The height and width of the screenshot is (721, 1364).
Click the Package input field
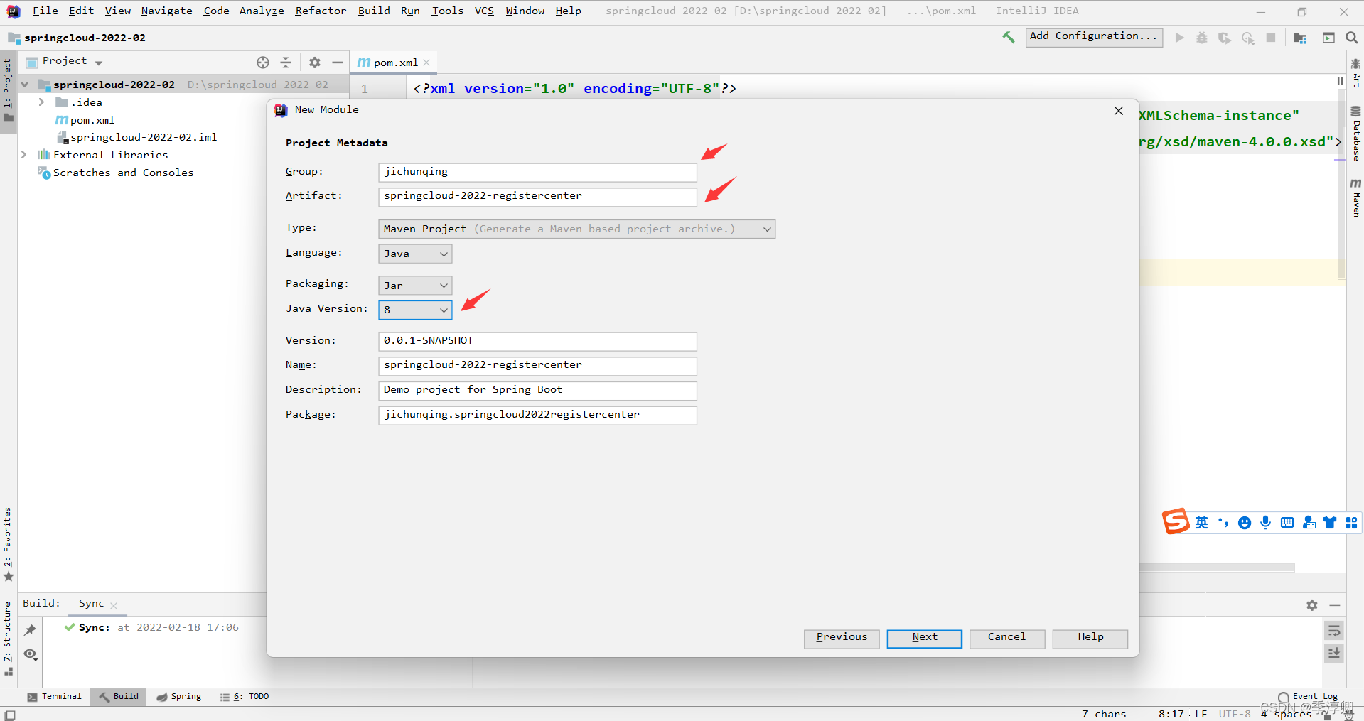(x=537, y=415)
